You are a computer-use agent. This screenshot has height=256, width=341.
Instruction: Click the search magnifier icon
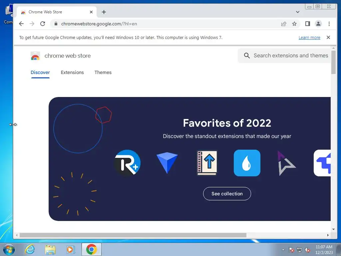[x=247, y=56]
